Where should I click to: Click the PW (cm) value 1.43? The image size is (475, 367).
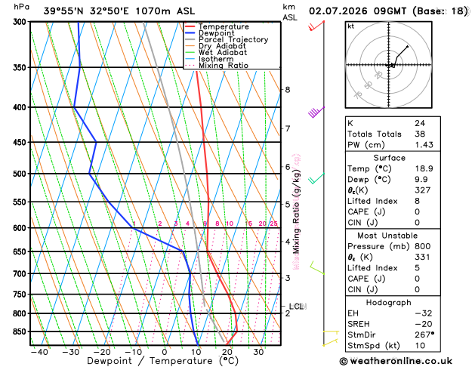[x=424, y=145]
